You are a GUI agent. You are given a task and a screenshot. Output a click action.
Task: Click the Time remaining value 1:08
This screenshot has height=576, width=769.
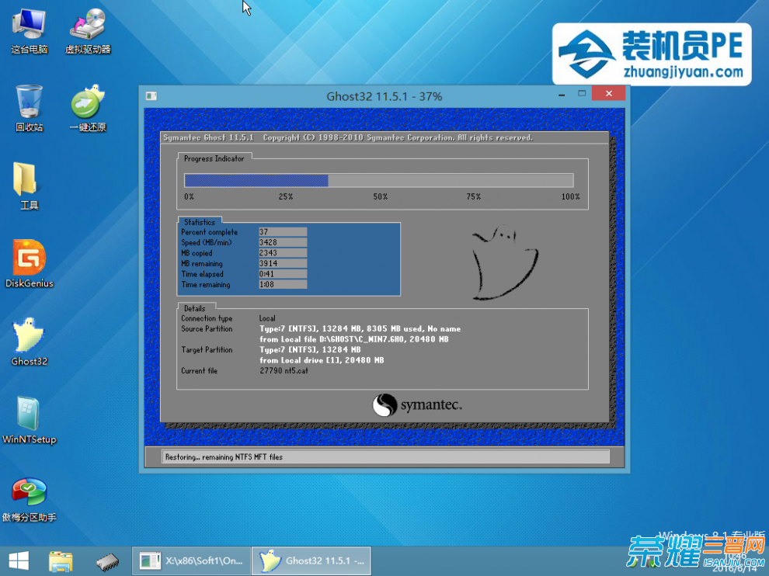click(283, 284)
